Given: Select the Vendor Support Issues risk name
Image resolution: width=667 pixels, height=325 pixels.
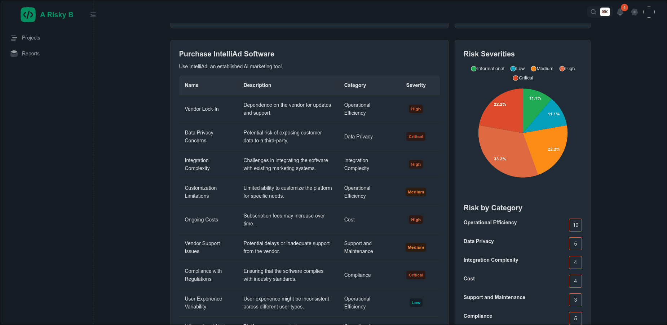Looking at the screenshot, I should [202, 247].
